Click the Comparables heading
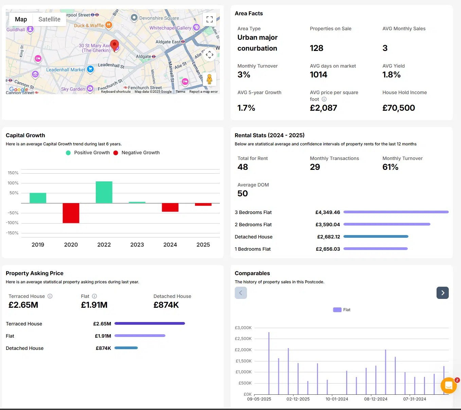461x410 pixels. [x=252, y=273]
